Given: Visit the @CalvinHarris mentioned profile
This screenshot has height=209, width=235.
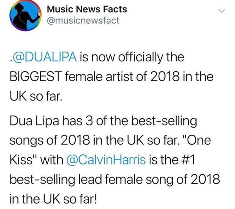Looking at the screenshot, I should pos(106,160).
